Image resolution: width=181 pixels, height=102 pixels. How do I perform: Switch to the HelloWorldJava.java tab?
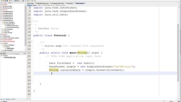[x=42, y=3]
